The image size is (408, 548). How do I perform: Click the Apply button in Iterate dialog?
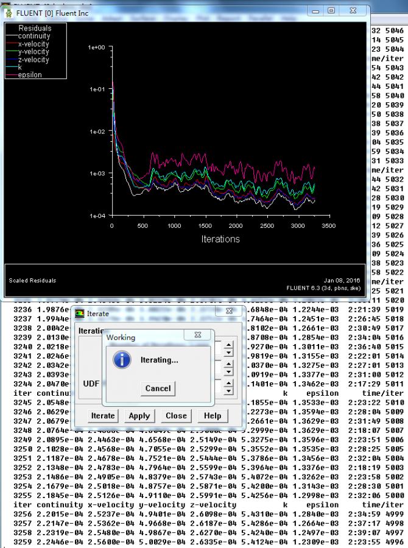pos(139,415)
